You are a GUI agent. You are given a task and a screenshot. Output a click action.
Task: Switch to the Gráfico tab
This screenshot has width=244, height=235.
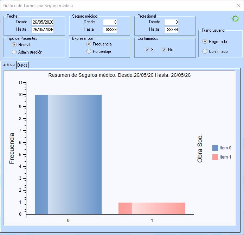click(8, 64)
